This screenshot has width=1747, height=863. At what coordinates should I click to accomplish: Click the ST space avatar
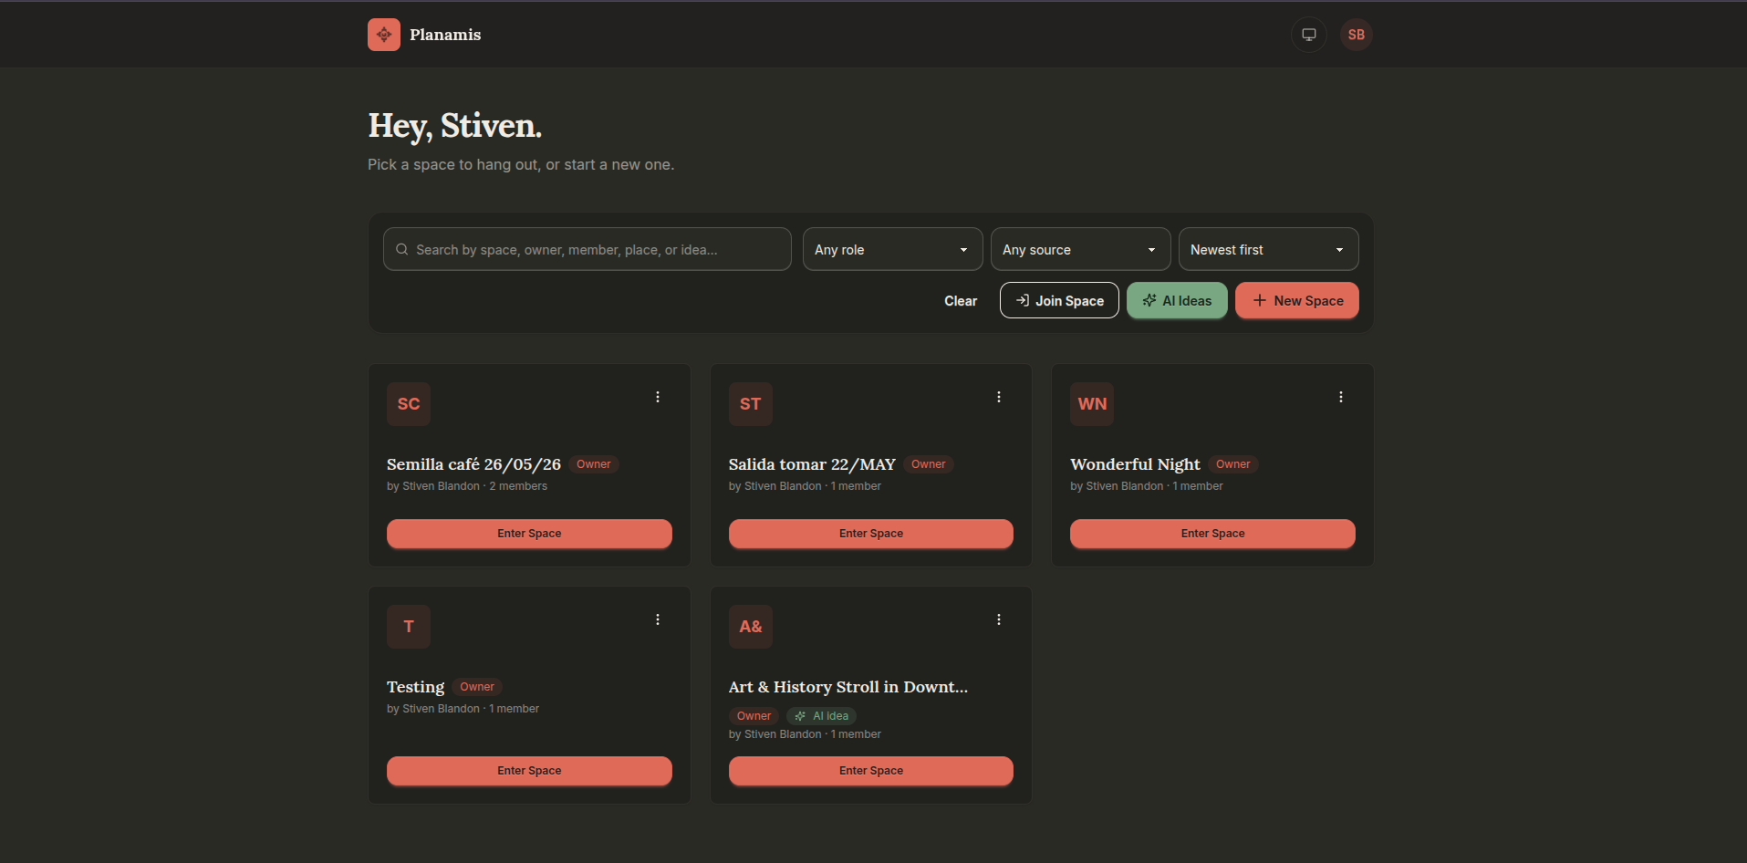point(750,404)
